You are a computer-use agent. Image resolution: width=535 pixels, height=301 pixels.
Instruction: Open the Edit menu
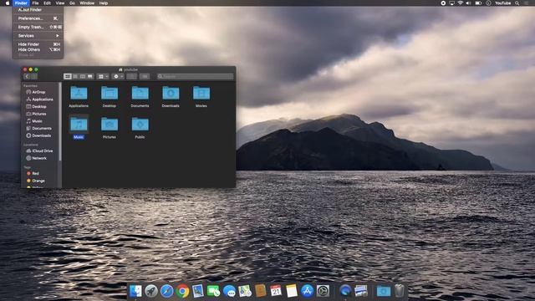47,3
